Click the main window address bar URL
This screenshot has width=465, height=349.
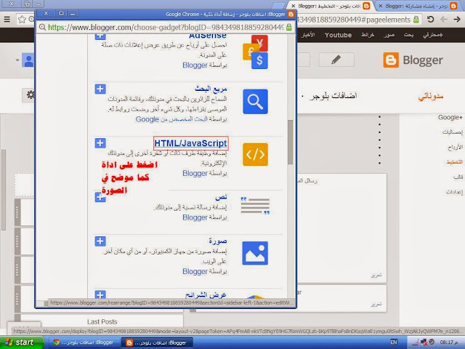[x=354, y=20]
